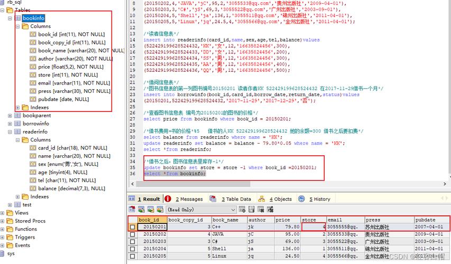Sort by the store column header

(314, 220)
